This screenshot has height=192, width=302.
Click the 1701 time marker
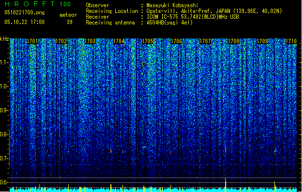(x=32, y=41)
